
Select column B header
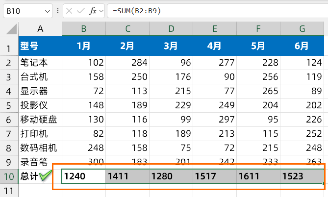pyautogui.click(x=84, y=29)
